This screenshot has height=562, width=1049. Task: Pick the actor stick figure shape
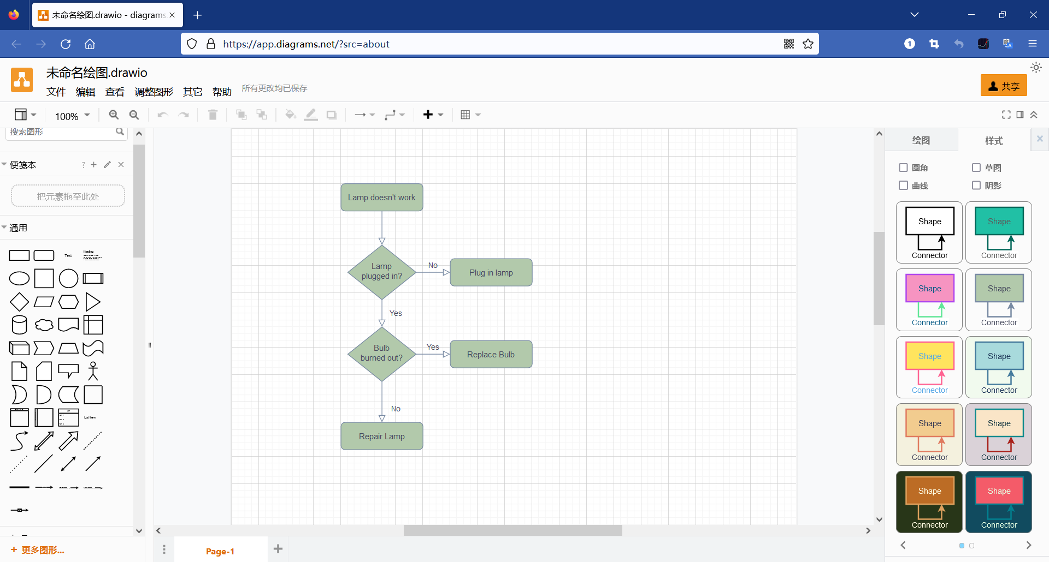(93, 371)
